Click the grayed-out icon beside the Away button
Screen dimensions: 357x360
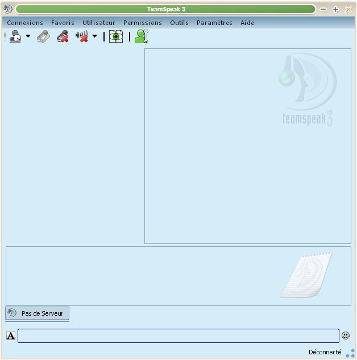point(44,37)
